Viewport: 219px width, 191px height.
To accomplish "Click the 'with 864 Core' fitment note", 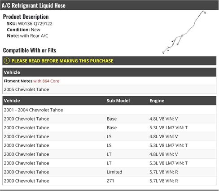I will pyautogui.click(x=46, y=81).
